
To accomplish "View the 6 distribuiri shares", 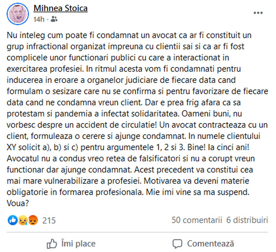I will click(247, 220).
